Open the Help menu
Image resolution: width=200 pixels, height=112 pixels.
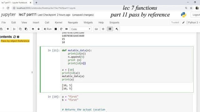pos(101,22)
